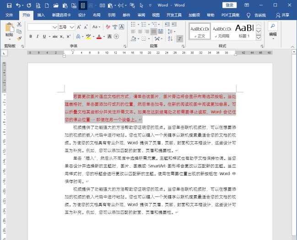297x240 pixels.
Task: Apply yellow text highlight color
Action: (x=88, y=37)
